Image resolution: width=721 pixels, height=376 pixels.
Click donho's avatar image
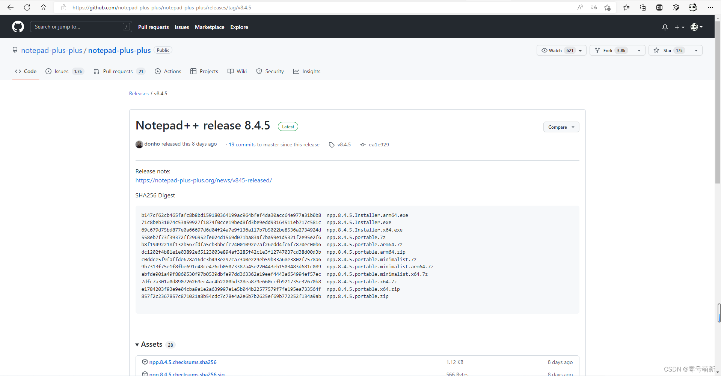139,144
